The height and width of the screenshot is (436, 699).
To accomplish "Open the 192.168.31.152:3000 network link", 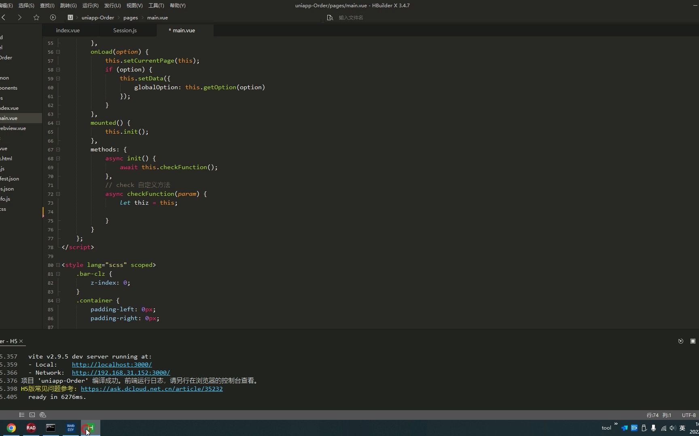I will click(x=121, y=373).
